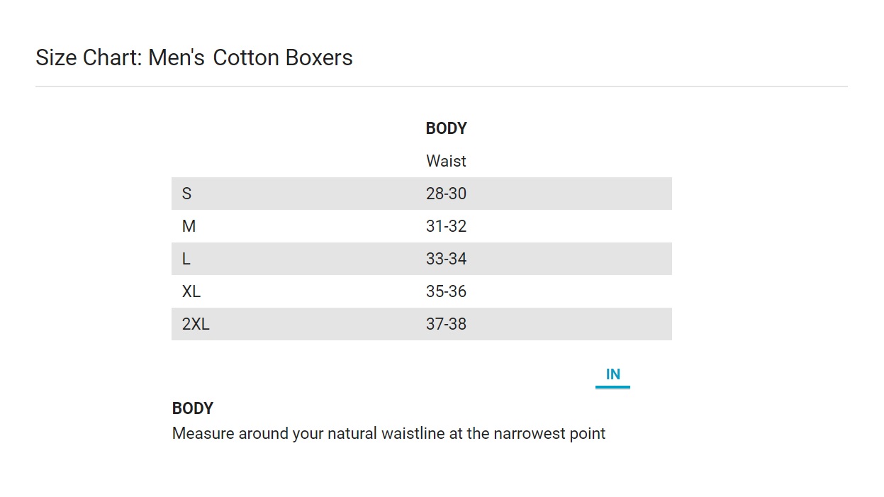Viewport: 884px width, 497px height.
Task: Click the 37-38 waist value
Action: [x=446, y=324]
